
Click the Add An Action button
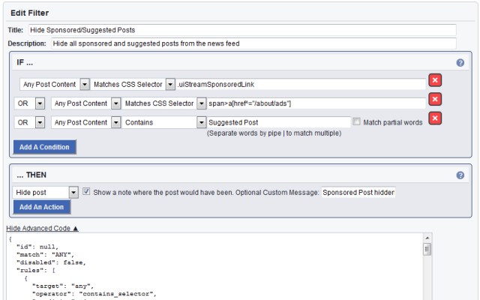42,207
